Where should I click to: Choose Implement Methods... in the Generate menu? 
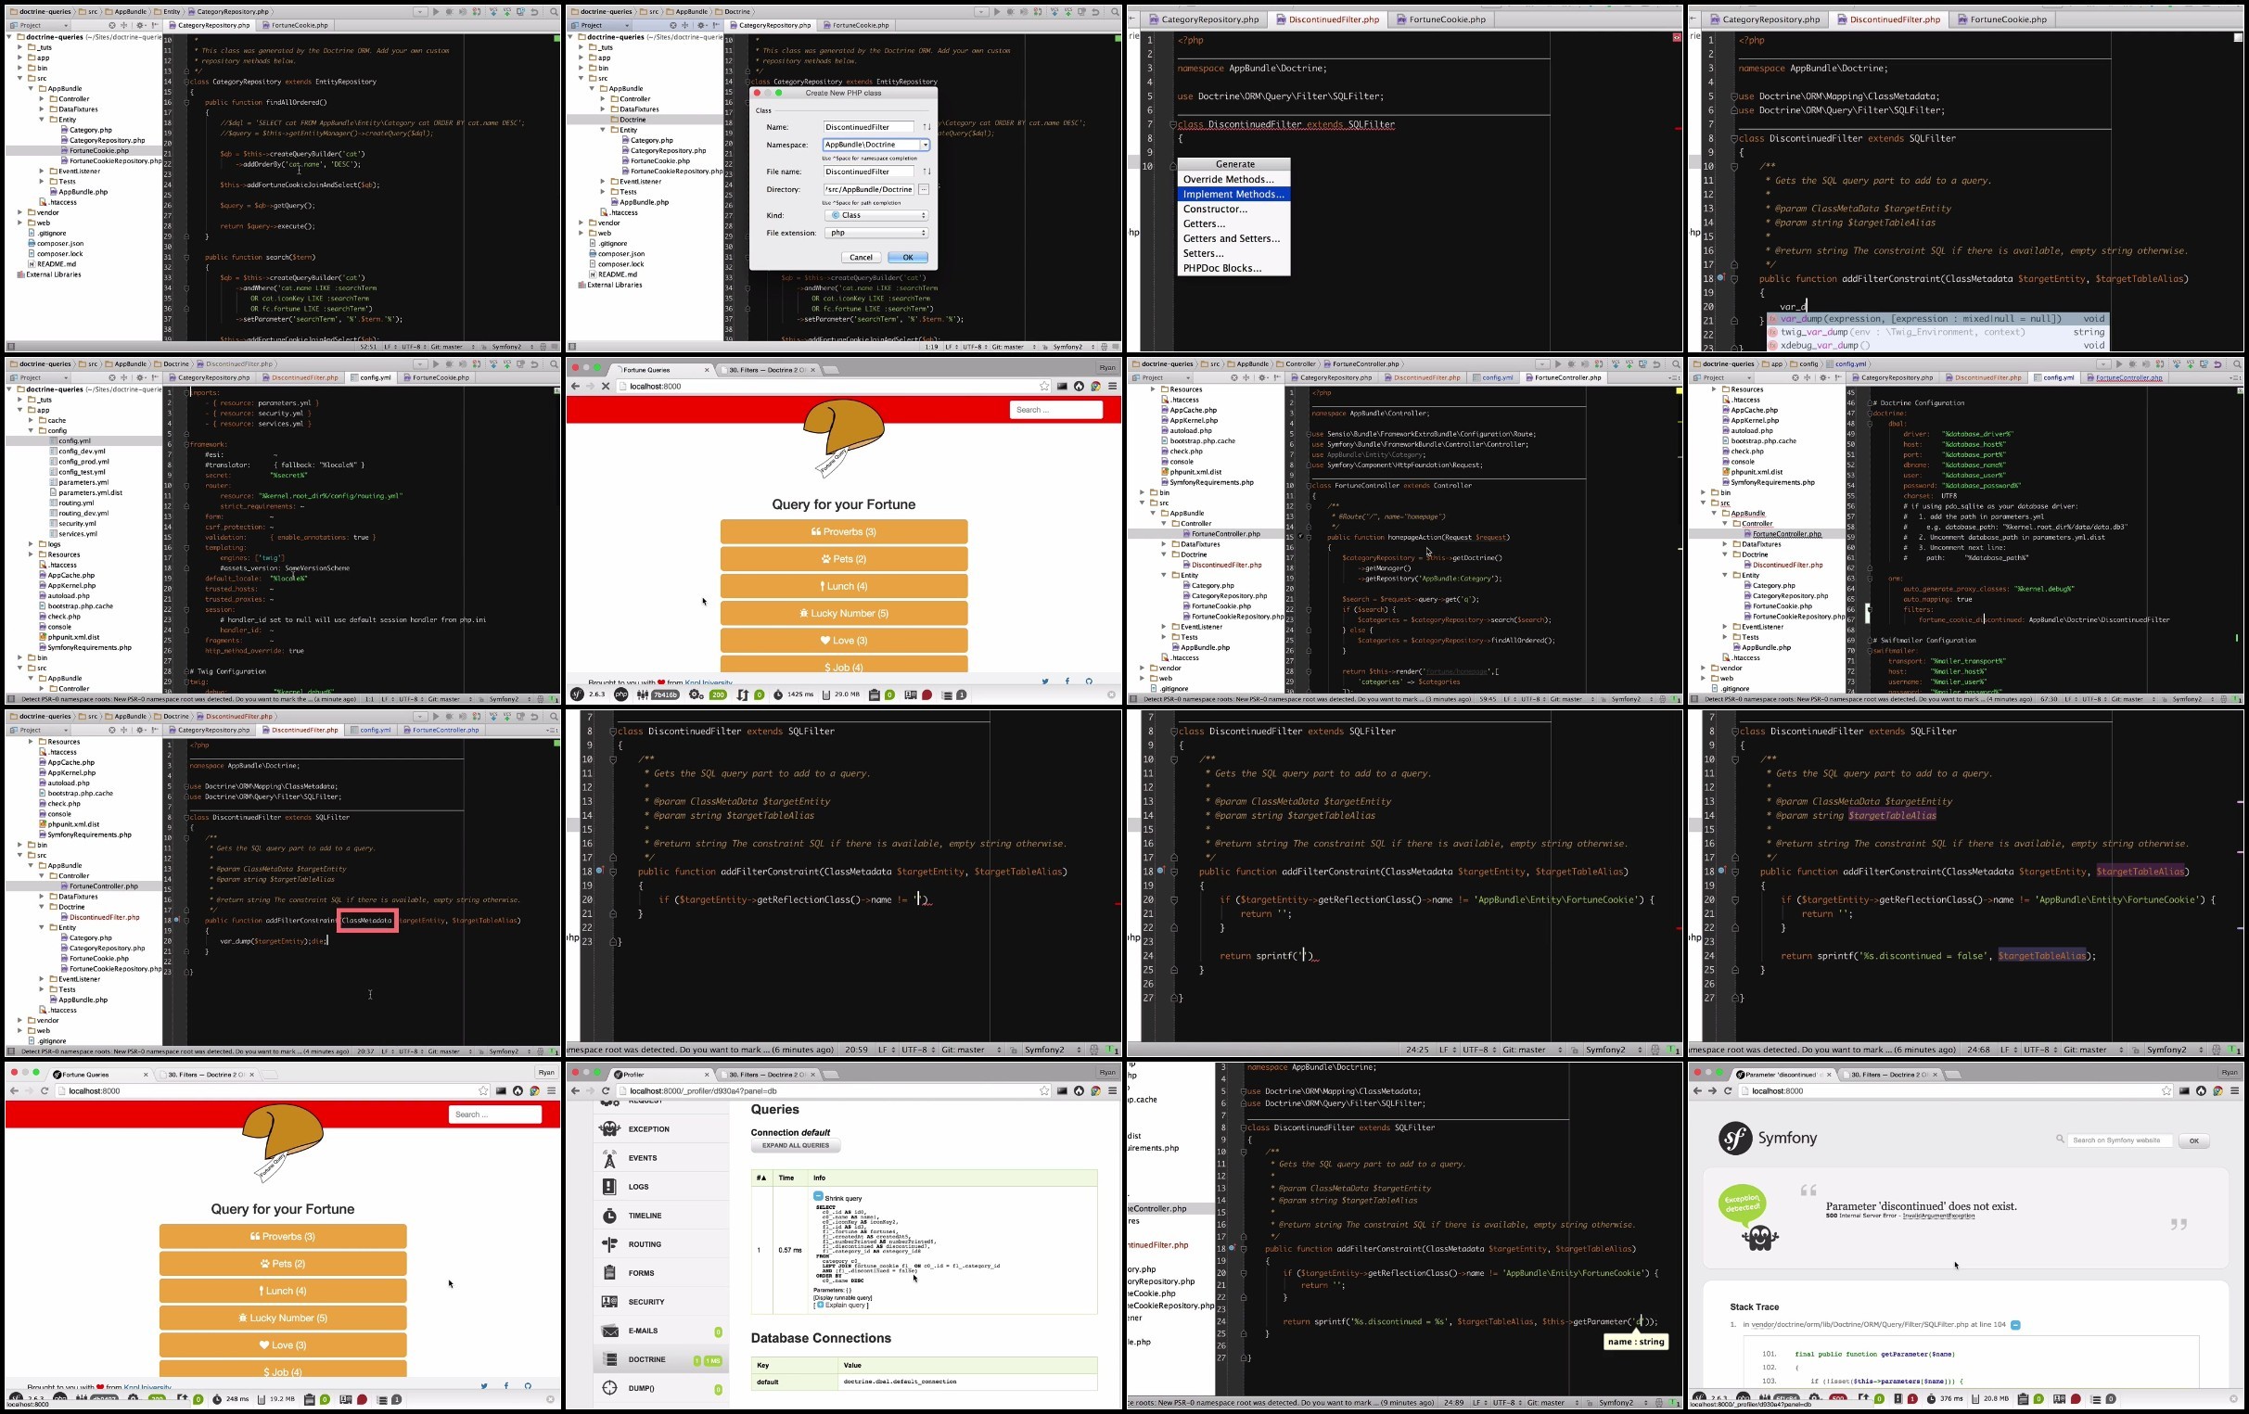click(x=1233, y=195)
